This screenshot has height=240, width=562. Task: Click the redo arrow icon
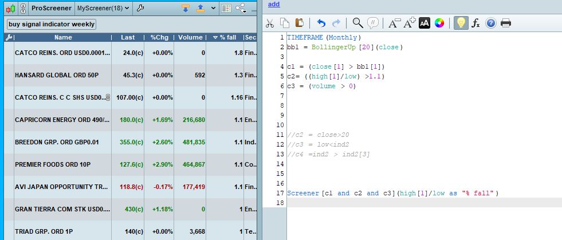336,23
